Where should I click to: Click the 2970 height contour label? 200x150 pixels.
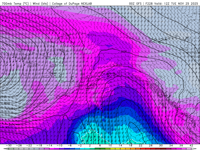click(12, 124)
